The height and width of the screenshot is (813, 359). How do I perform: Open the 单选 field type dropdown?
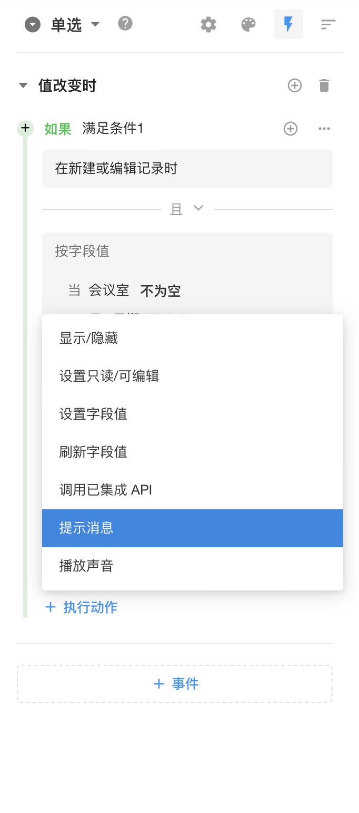[95, 24]
